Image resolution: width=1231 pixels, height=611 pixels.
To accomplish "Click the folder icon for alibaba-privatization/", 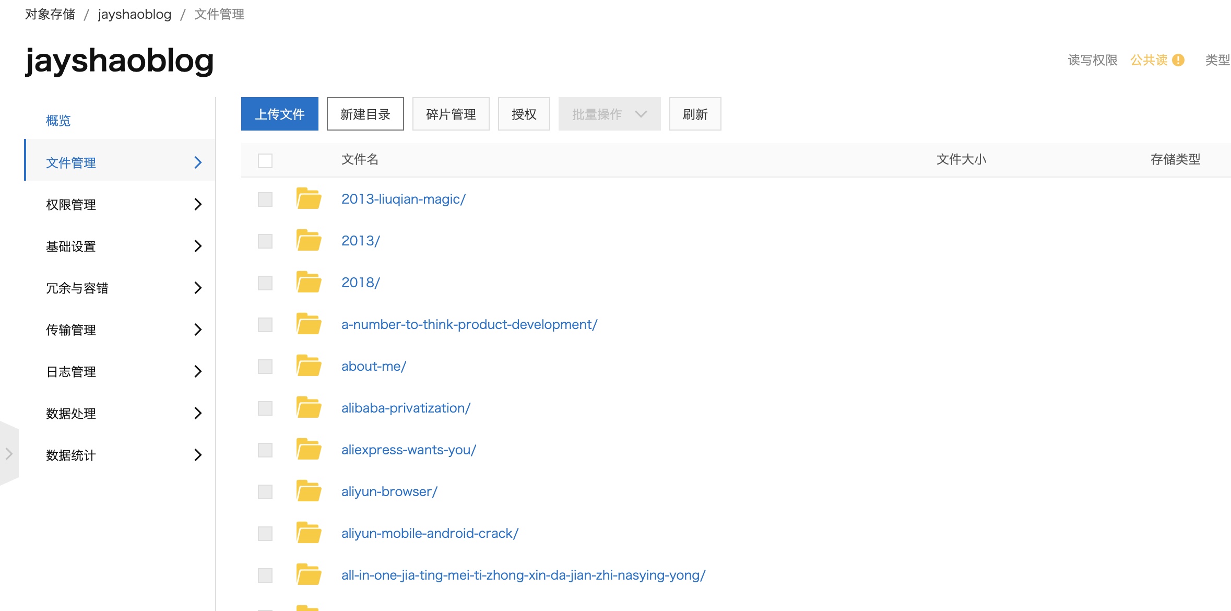I will [309, 408].
